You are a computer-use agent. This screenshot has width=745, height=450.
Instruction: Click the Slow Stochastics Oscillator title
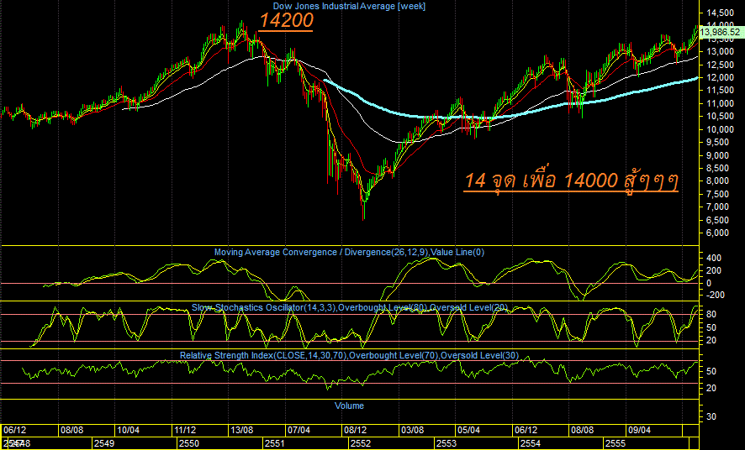tap(350, 308)
